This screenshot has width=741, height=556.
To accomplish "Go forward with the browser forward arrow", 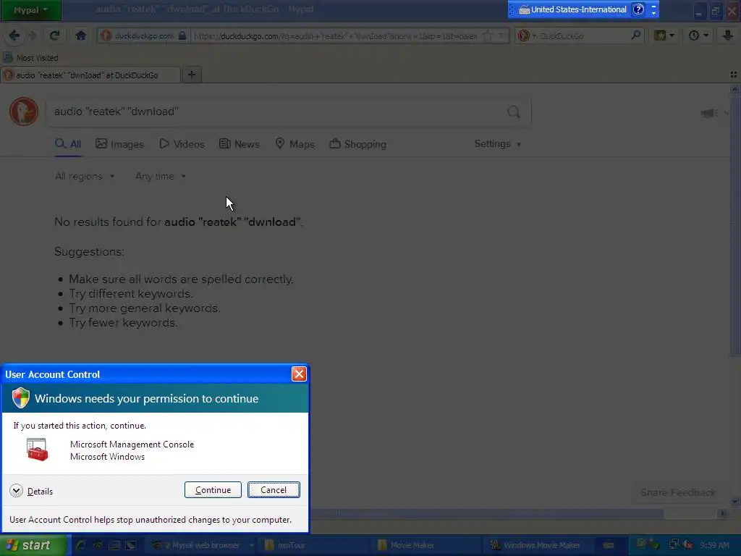I will tap(33, 35).
